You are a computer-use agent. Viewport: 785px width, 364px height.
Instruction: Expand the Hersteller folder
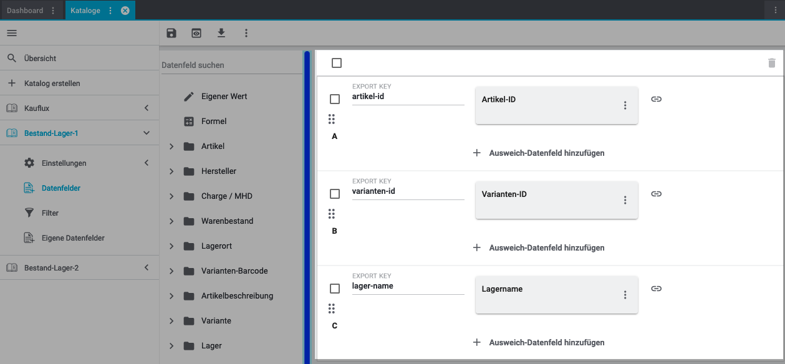[x=171, y=171]
